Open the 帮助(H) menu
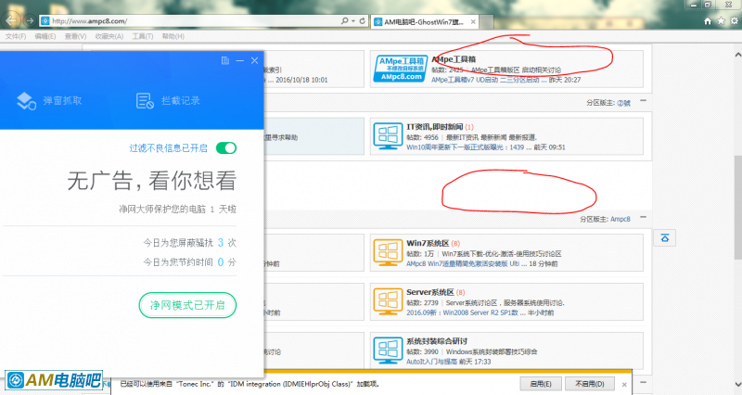 173,36
